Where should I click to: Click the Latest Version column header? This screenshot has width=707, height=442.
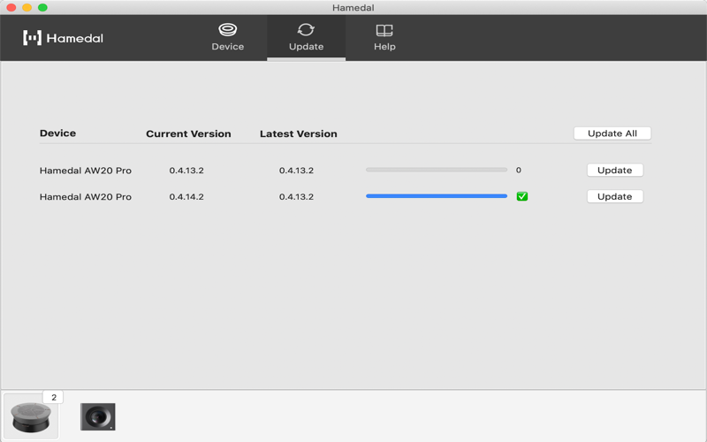click(299, 134)
